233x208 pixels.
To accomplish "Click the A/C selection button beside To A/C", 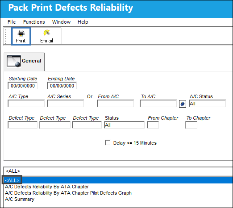I will point(183,104).
